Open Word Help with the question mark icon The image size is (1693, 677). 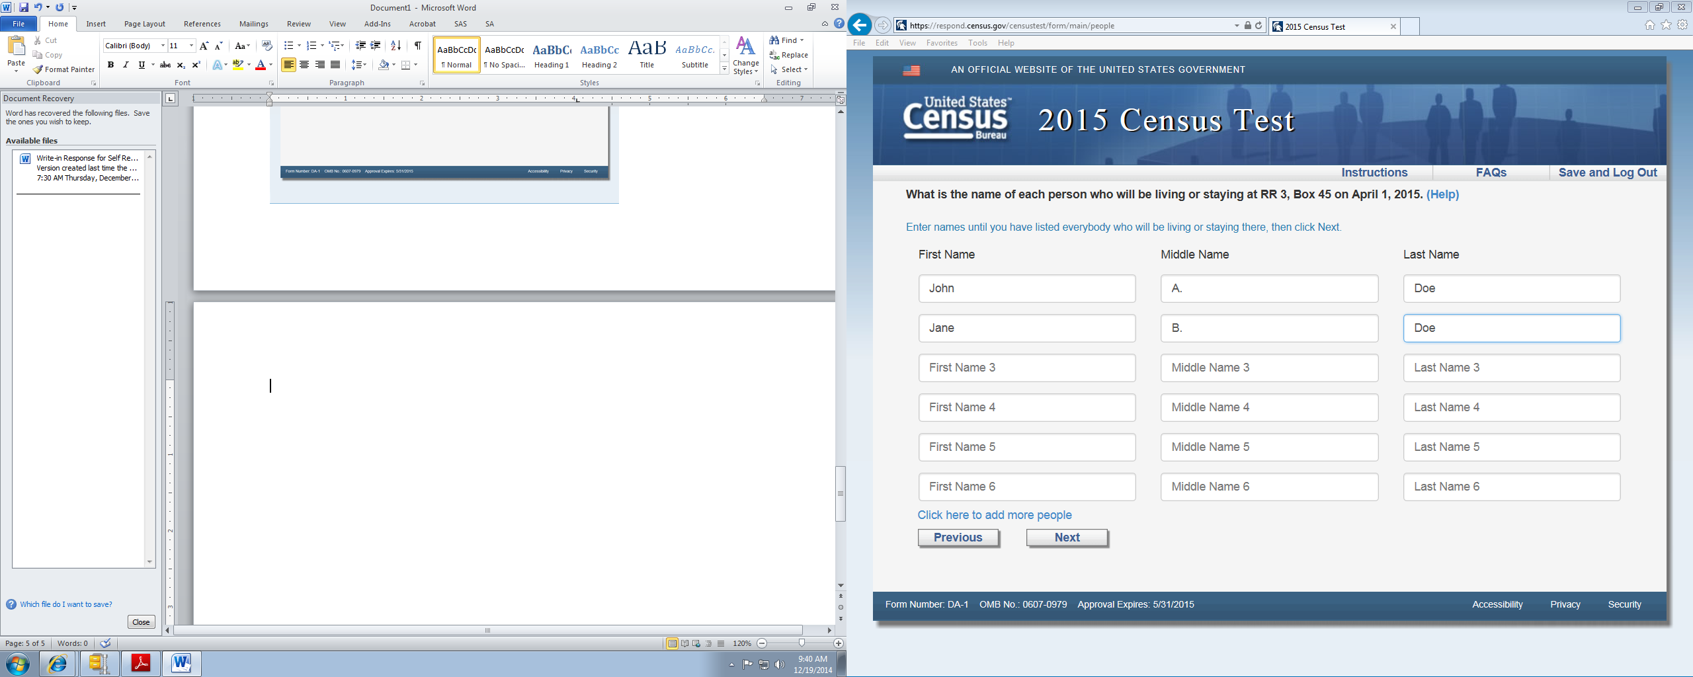(839, 24)
